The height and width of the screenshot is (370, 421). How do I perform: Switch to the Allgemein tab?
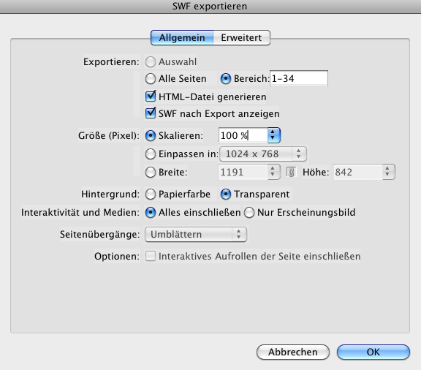click(182, 37)
